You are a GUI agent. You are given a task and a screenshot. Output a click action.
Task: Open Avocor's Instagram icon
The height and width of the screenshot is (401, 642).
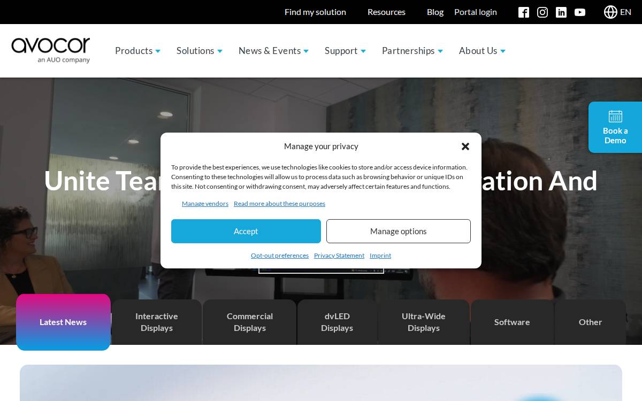[542, 12]
